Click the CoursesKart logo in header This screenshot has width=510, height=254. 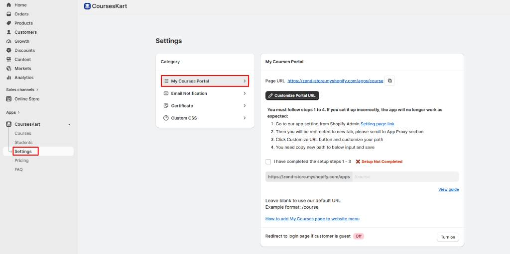point(87,6)
